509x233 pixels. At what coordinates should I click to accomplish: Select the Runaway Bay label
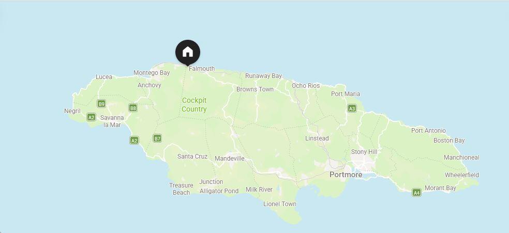tap(263, 76)
